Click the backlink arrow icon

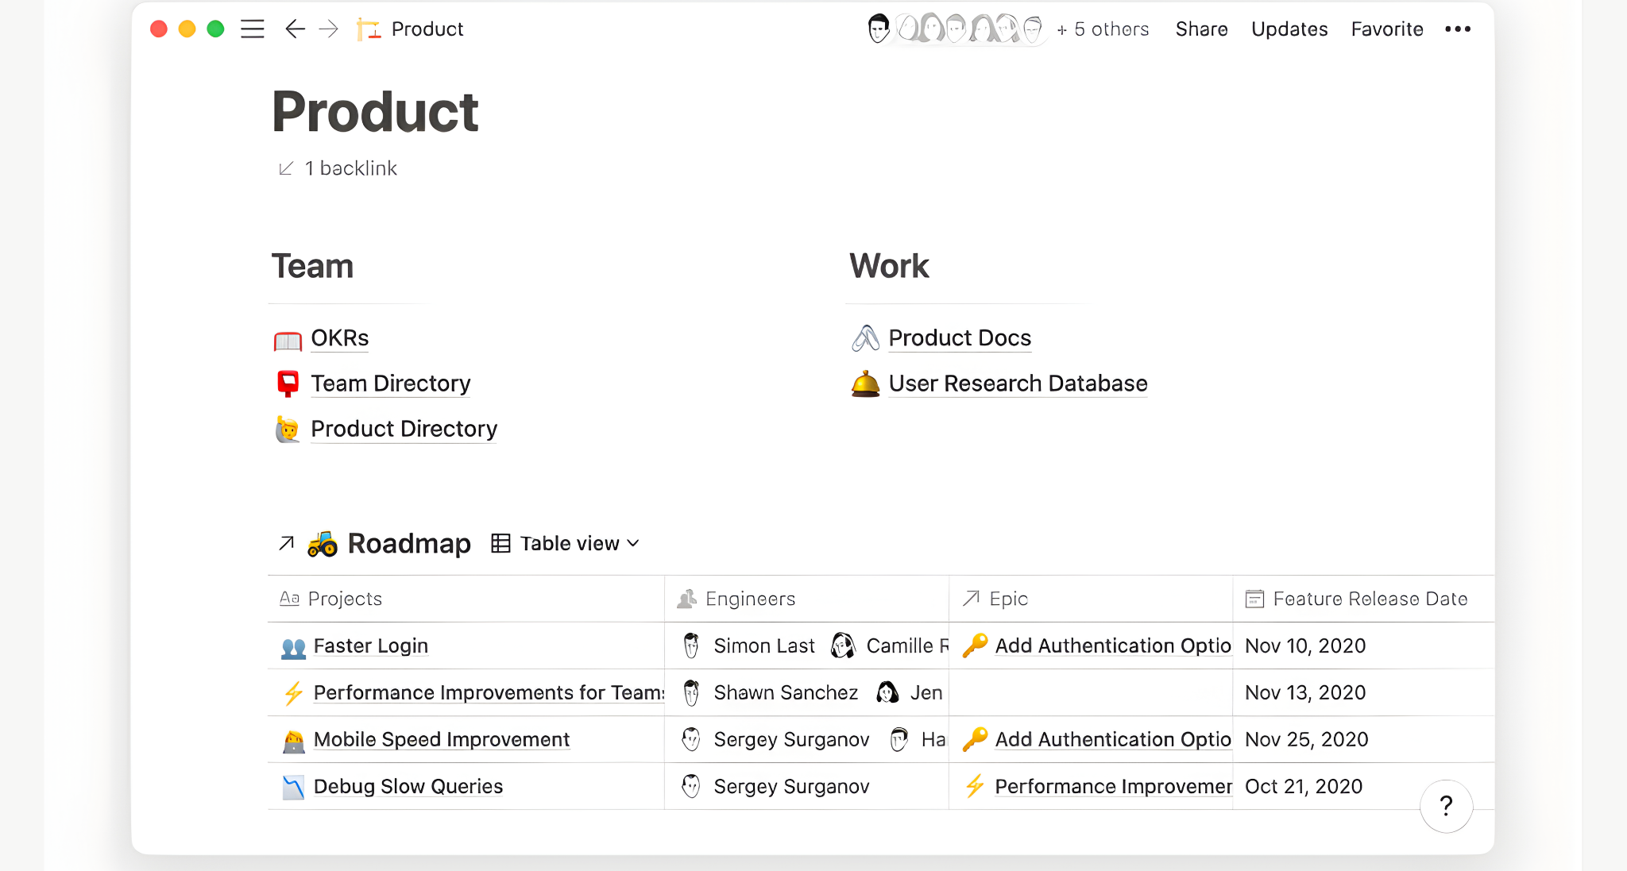click(x=286, y=168)
